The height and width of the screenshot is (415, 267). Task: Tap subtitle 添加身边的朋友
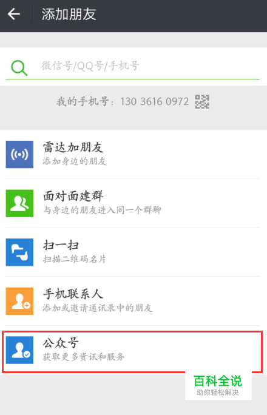pos(75,161)
